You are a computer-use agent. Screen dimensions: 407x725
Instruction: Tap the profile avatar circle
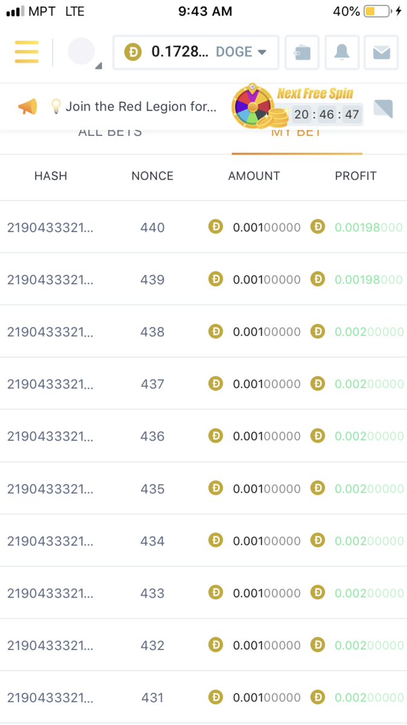pos(82,52)
